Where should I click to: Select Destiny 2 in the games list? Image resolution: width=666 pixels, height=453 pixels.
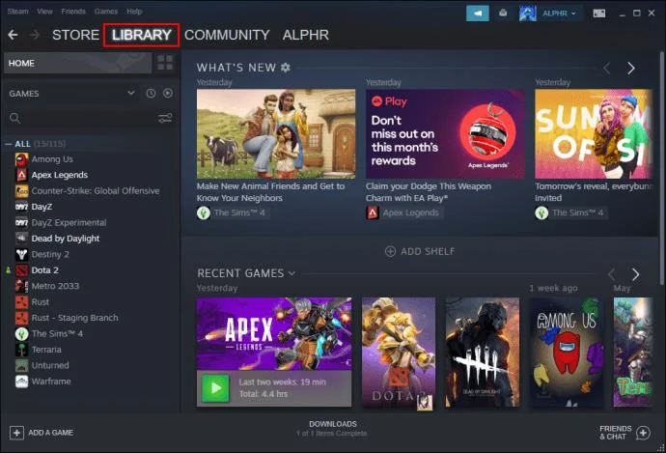tap(49, 254)
